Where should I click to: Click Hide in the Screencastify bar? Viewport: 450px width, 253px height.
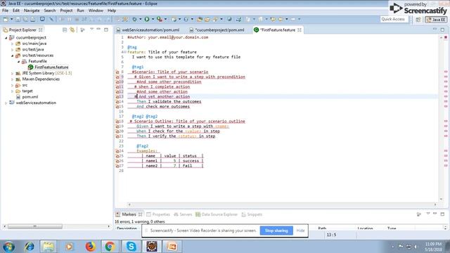coord(300,231)
